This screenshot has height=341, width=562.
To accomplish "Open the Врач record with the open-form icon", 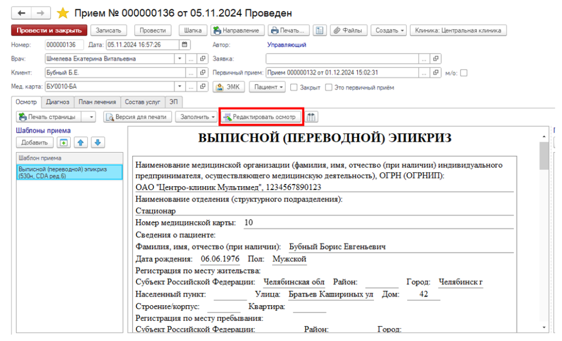I will pyautogui.click(x=203, y=59).
